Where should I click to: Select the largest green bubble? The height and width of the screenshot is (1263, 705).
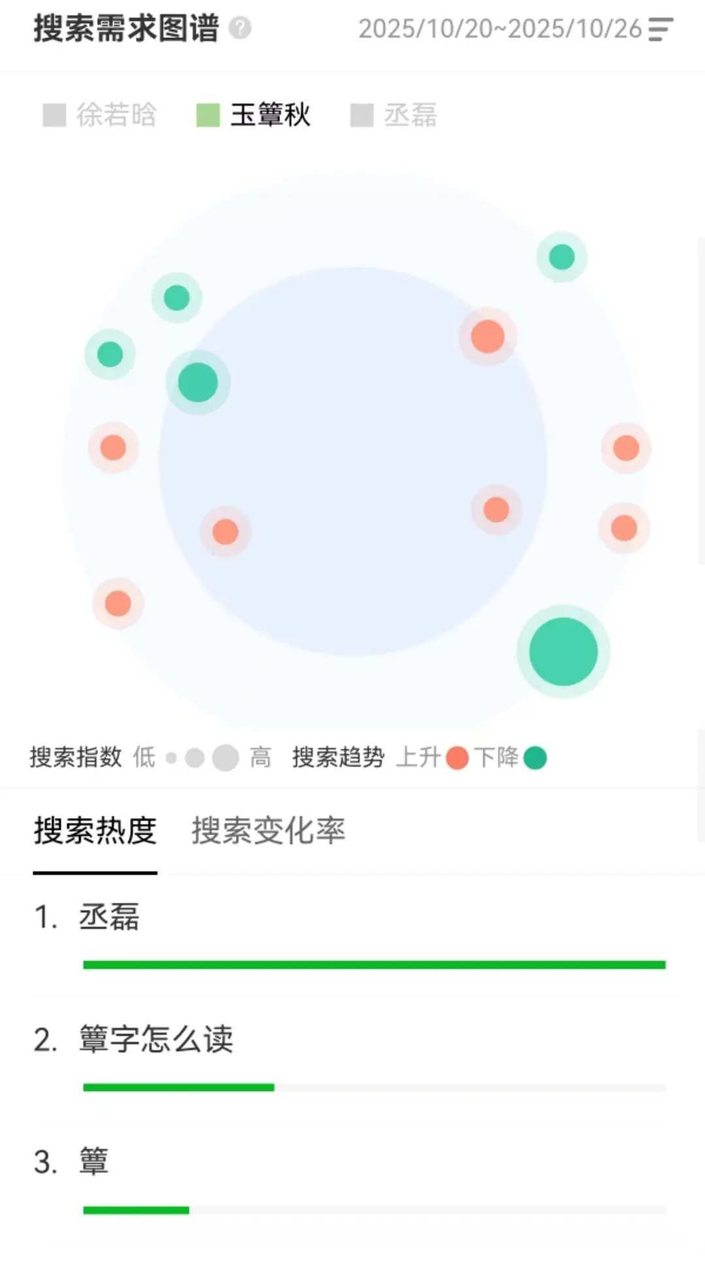coord(563,651)
